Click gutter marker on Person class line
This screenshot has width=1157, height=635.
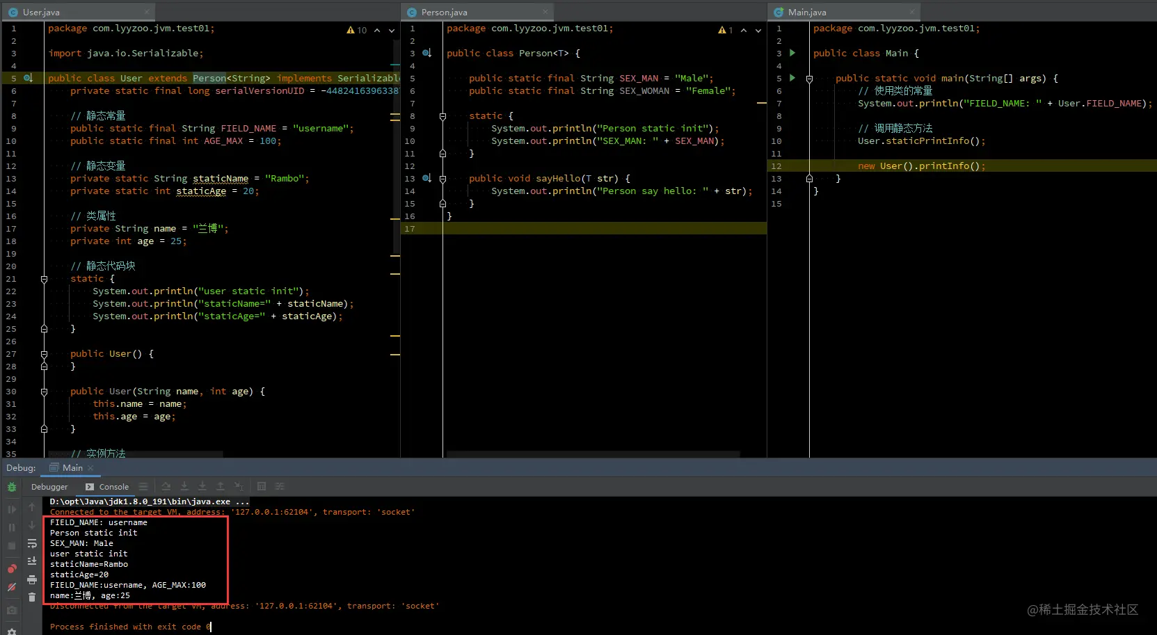[426, 53]
